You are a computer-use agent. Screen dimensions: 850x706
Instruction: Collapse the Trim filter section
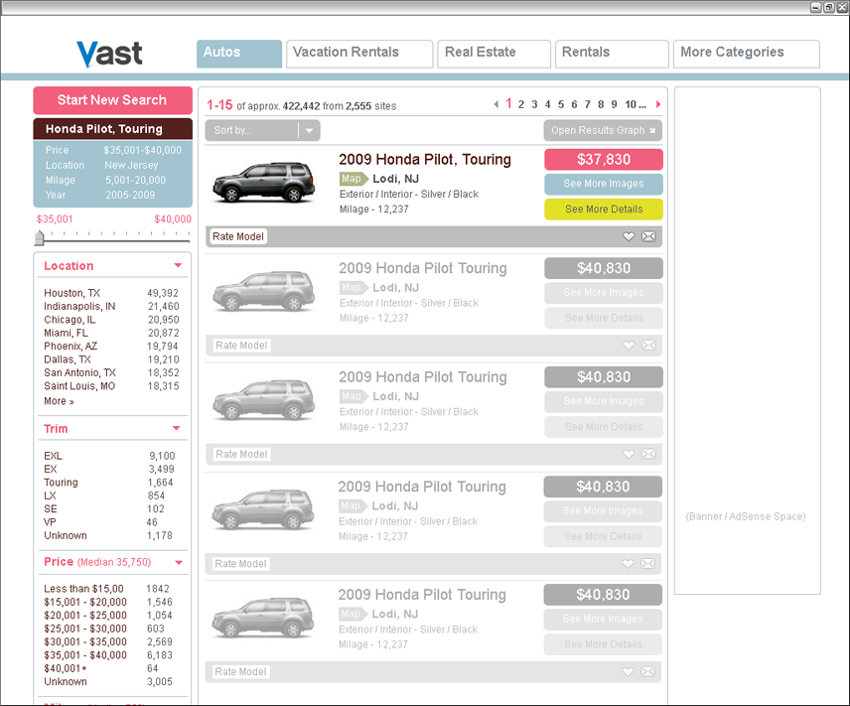(176, 428)
